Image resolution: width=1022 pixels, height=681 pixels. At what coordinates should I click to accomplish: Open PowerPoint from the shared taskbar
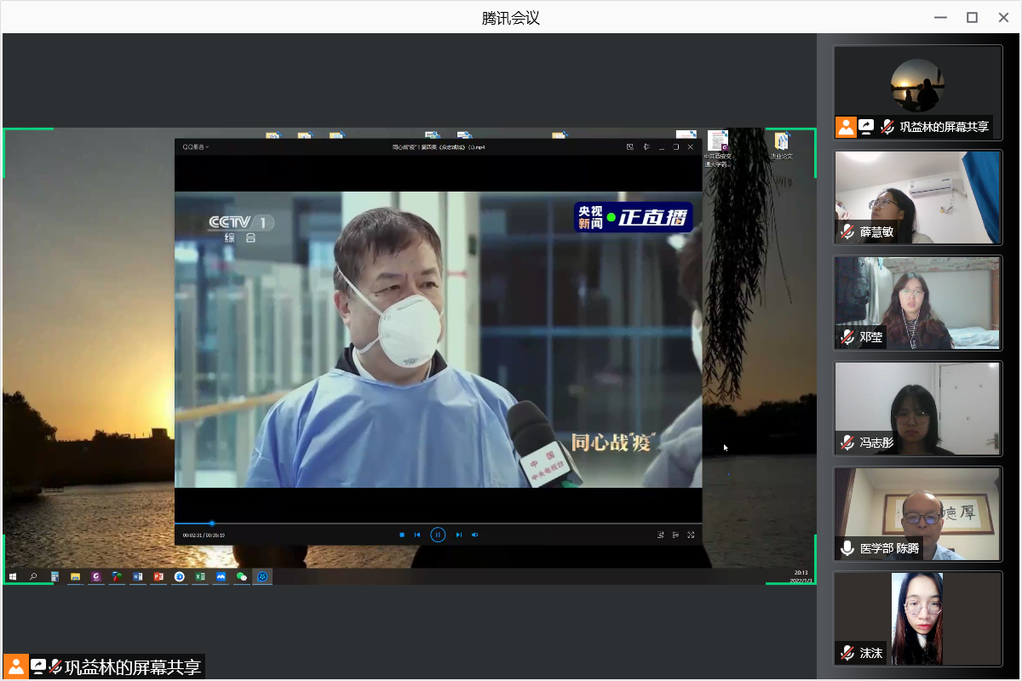coord(158,576)
